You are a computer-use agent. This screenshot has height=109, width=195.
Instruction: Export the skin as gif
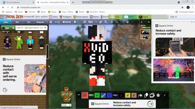(101, 22)
